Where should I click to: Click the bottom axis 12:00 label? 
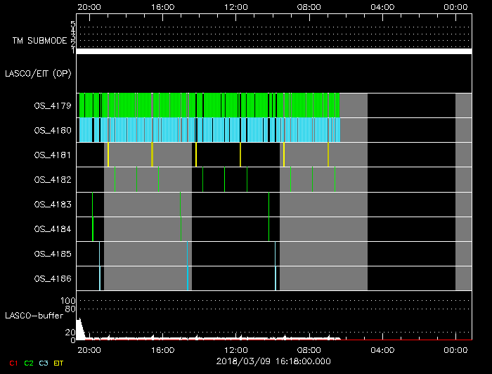tap(236, 350)
